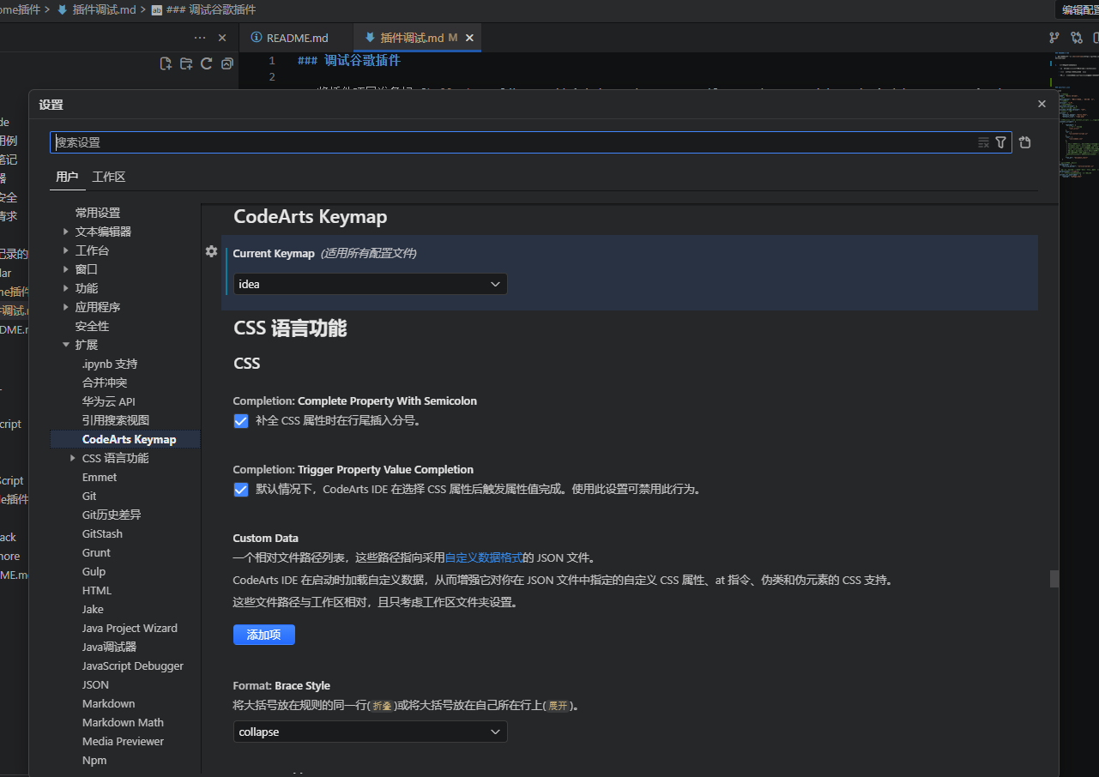Screen dimensions: 1099x777
Task: Open the 自定义数据格式 link
Action: (484, 557)
